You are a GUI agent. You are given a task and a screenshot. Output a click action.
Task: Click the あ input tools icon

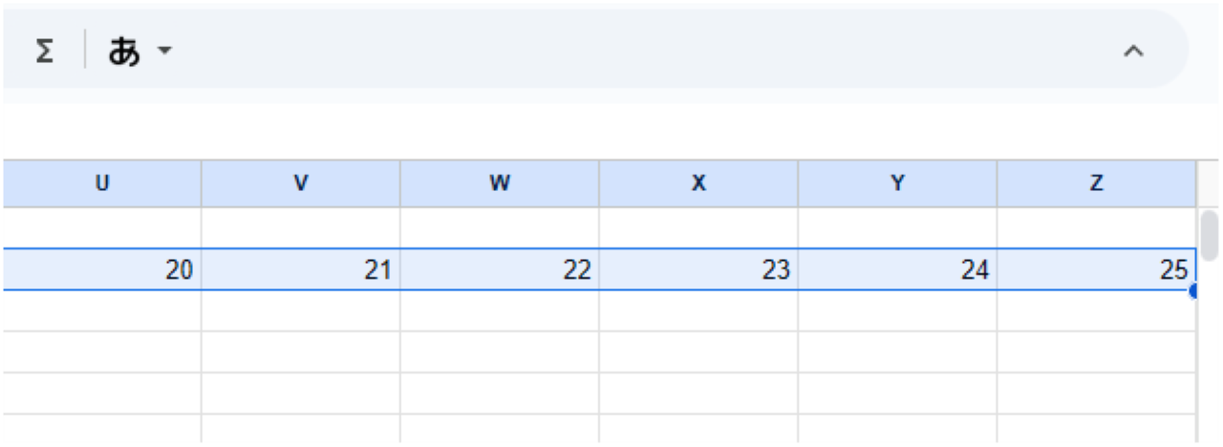point(124,52)
